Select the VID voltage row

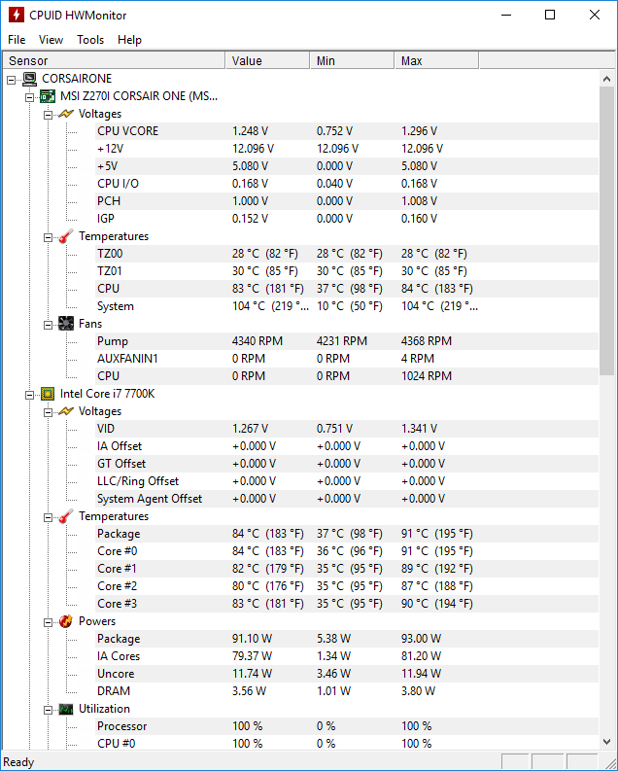tap(347, 429)
